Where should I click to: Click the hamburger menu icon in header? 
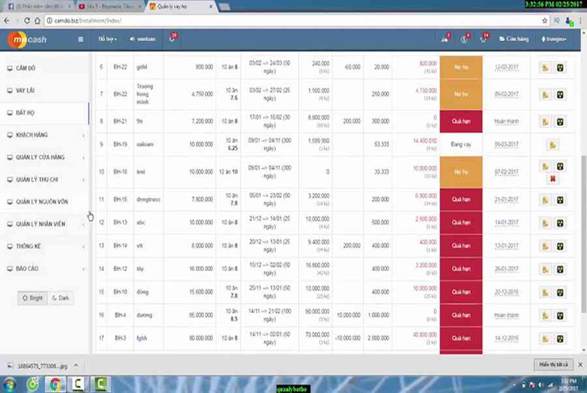click(x=81, y=39)
